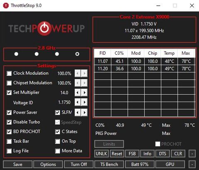Click the C0% column header
Viewport: 199px width, 170px height.
click(x=119, y=53)
